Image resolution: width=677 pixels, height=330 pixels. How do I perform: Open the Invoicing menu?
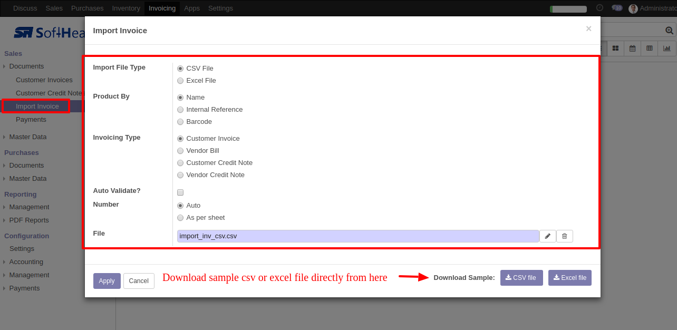click(162, 8)
